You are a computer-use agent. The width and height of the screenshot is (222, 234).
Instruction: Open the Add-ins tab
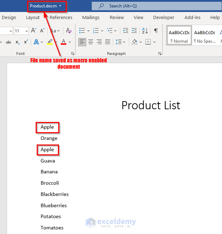192,18
